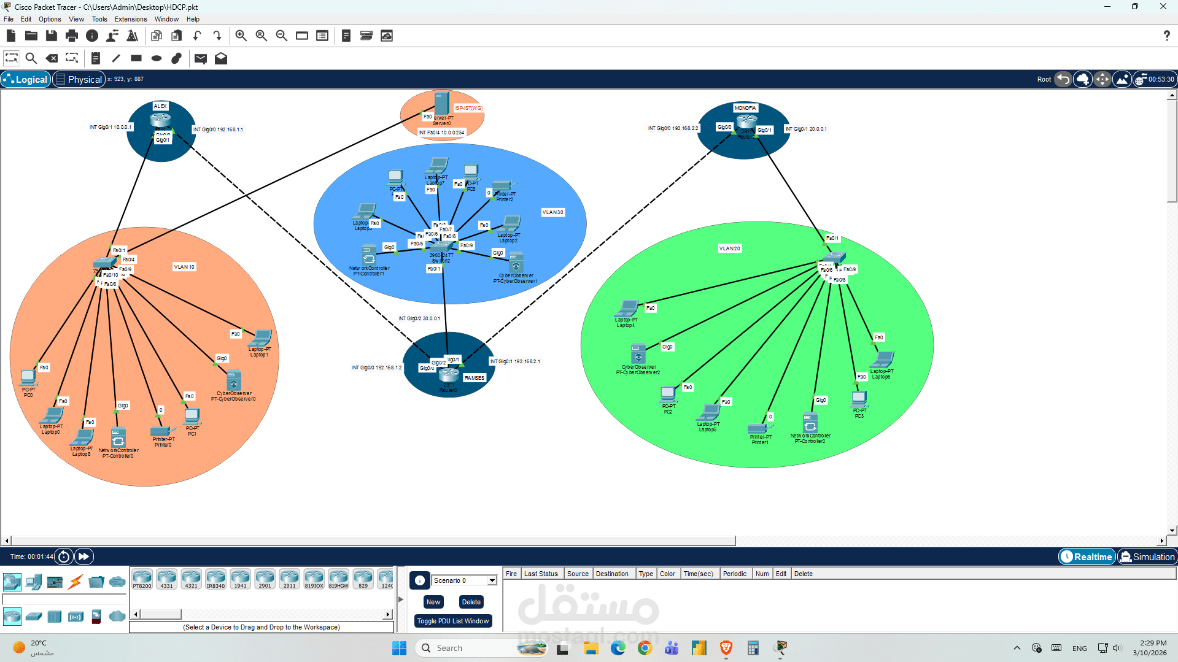1178x662 pixels.
Task: Select the Delete tool in the drawing toolbar
Action: click(52, 58)
